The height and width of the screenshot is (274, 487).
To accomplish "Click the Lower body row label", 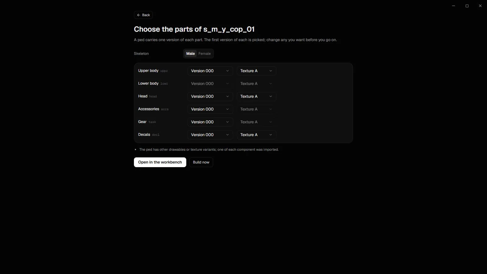I will [x=148, y=83].
